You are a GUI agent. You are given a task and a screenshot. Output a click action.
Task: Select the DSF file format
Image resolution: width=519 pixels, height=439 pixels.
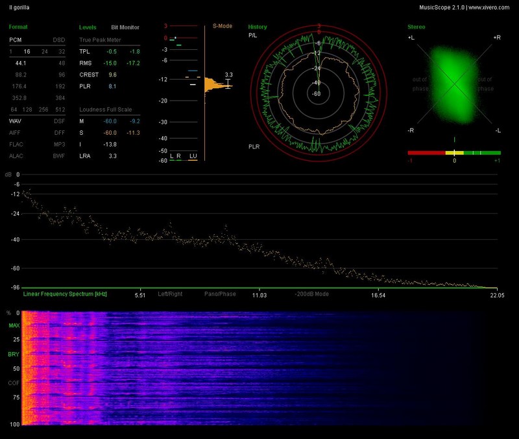(60, 121)
